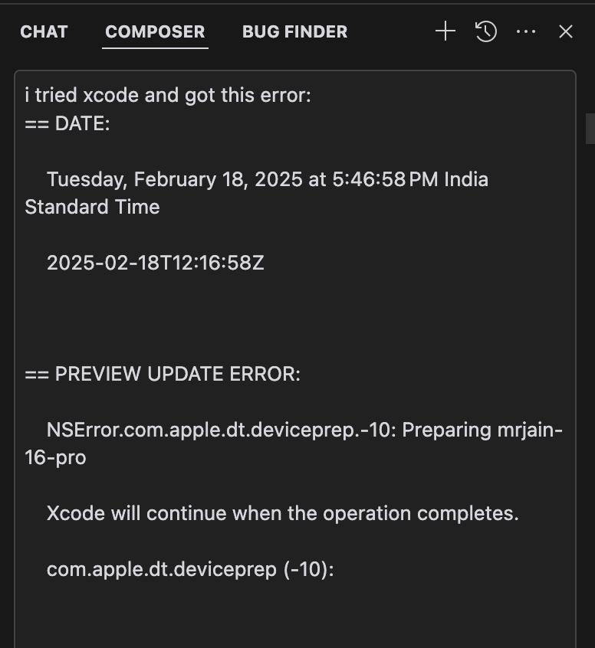Click the "16-pro" text line
Screen dimensions: 595x648
(x=55, y=457)
